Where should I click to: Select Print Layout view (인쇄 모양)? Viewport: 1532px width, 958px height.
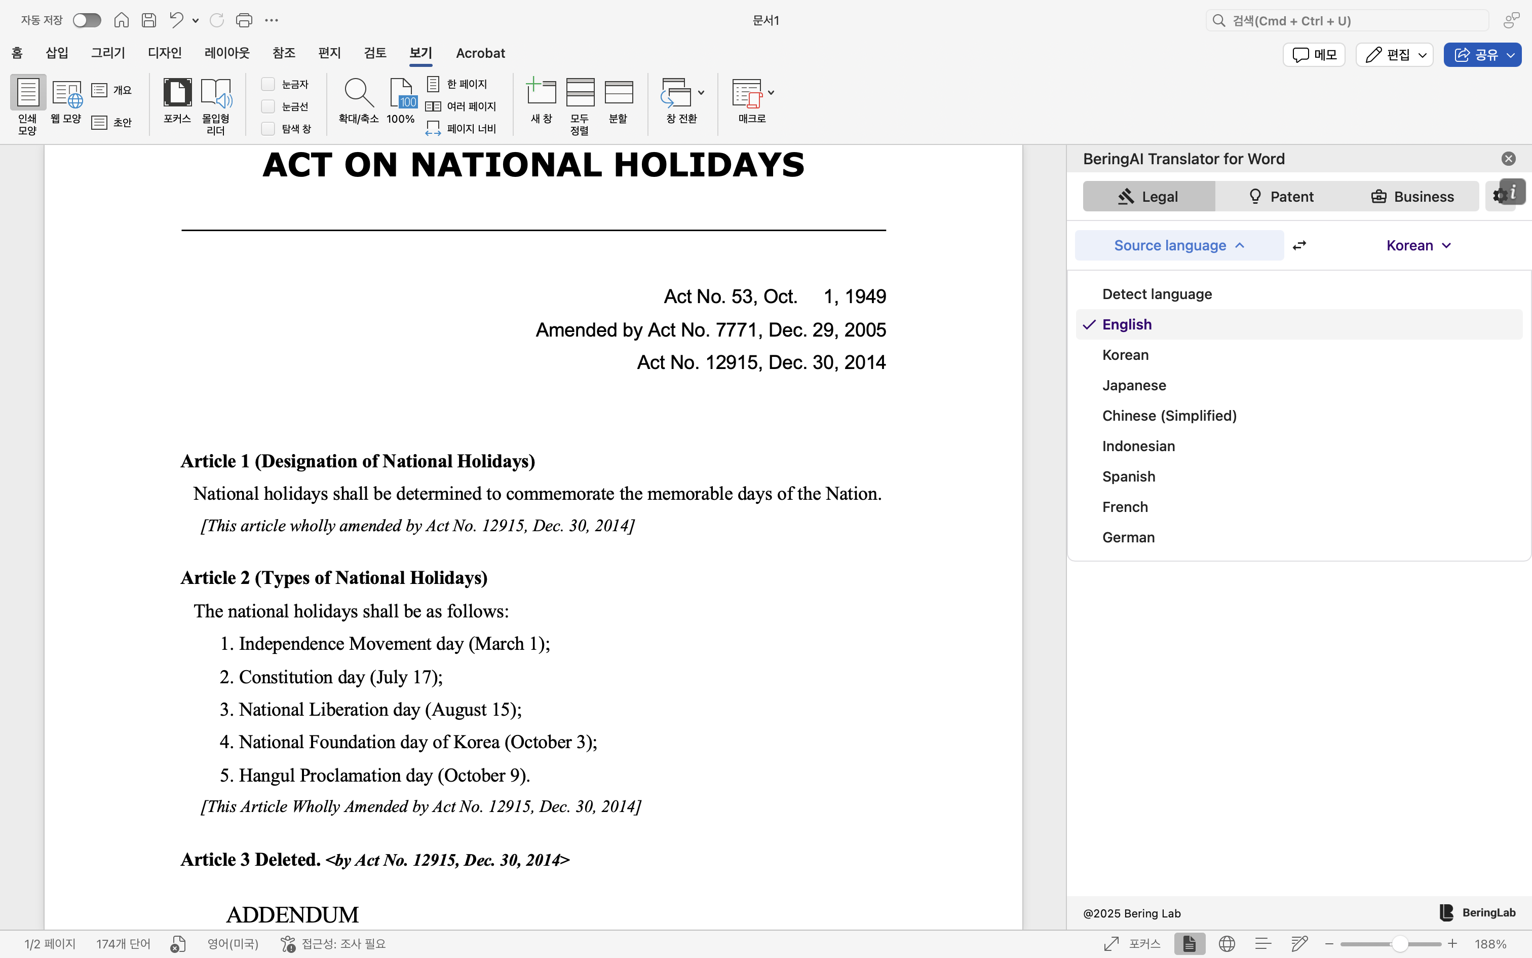pos(27,105)
